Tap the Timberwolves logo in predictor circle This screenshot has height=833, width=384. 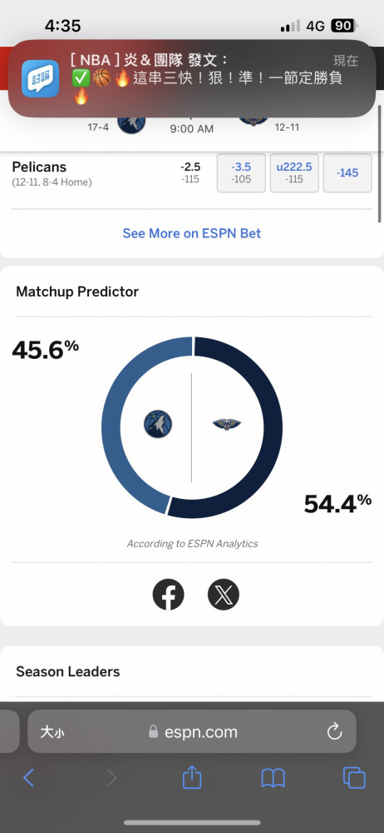[x=158, y=424]
